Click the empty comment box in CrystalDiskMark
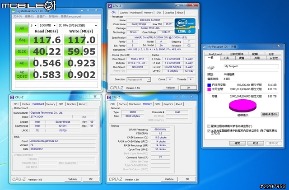 tap(56, 84)
